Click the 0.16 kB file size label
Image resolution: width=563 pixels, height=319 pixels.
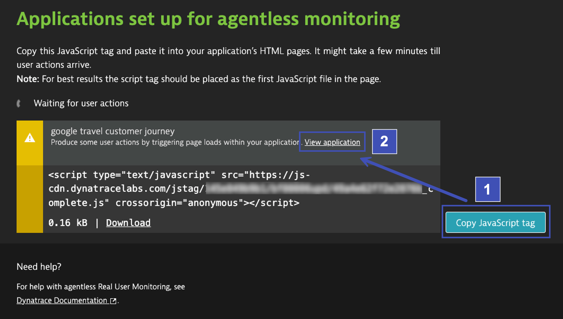[x=68, y=223]
